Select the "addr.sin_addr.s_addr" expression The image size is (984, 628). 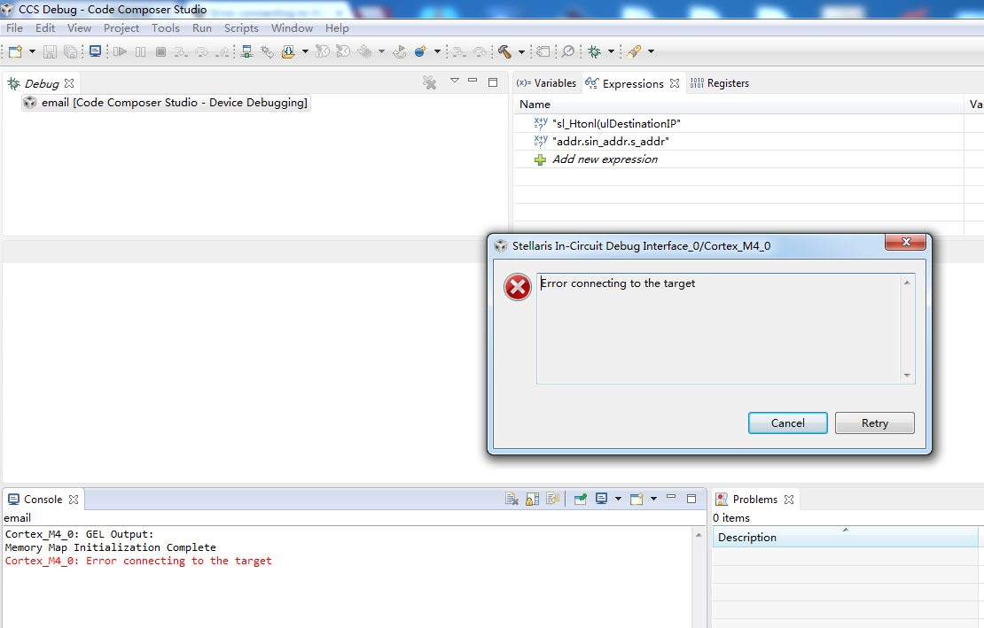[x=610, y=142]
